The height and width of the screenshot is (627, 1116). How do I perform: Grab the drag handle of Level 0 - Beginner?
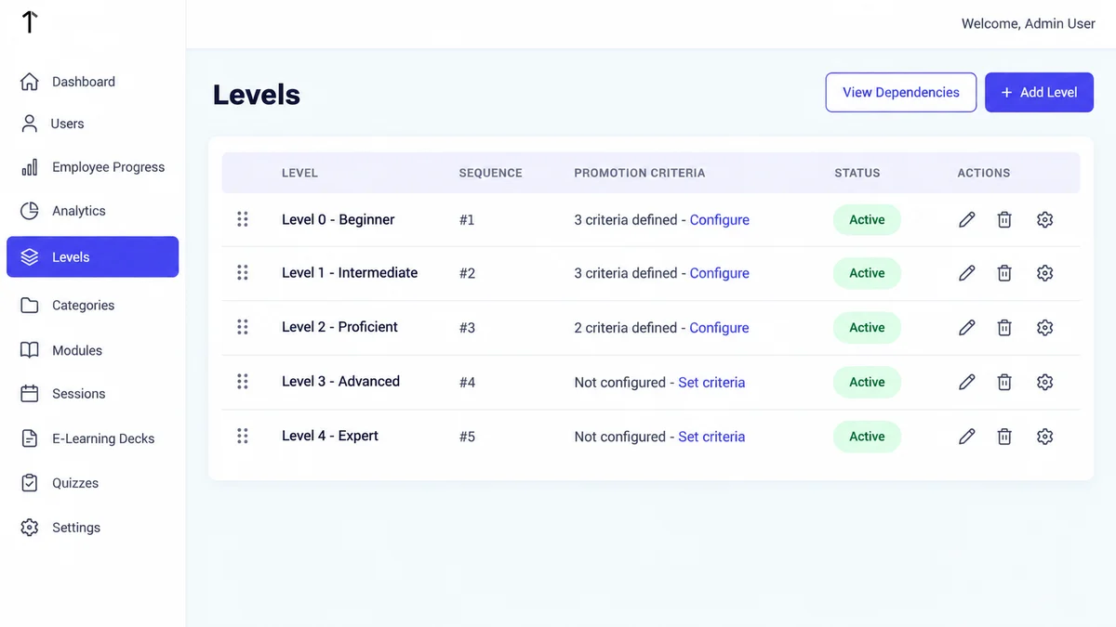pyautogui.click(x=242, y=219)
